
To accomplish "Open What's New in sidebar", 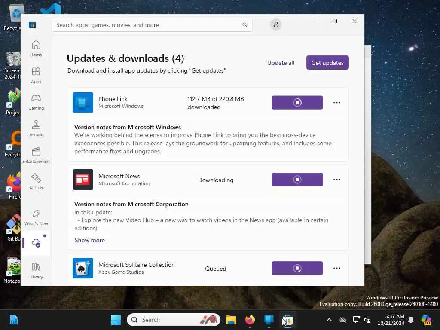I will coord(36,217).
